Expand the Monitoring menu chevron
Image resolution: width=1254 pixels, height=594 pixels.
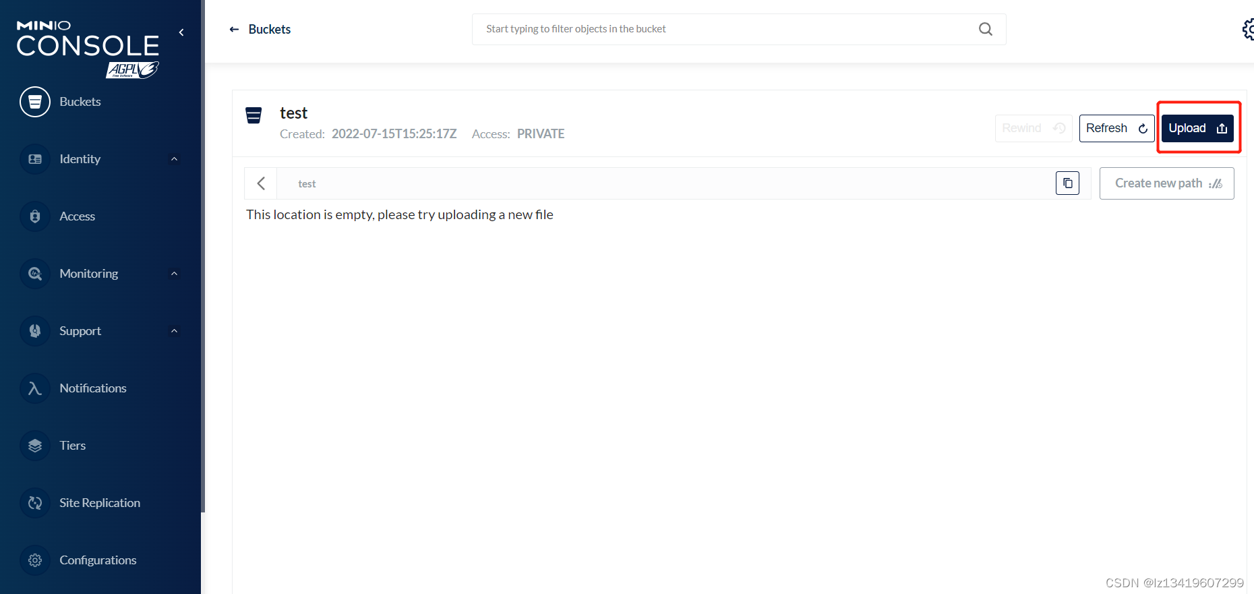(x=175, y=274)
